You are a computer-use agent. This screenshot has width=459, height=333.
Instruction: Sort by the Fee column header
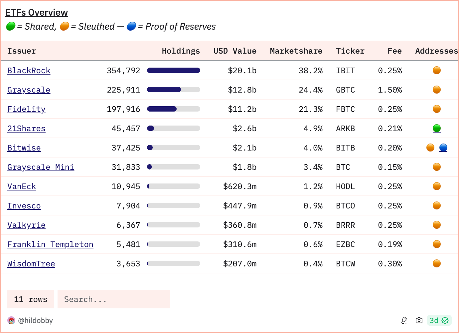(394, 51)
